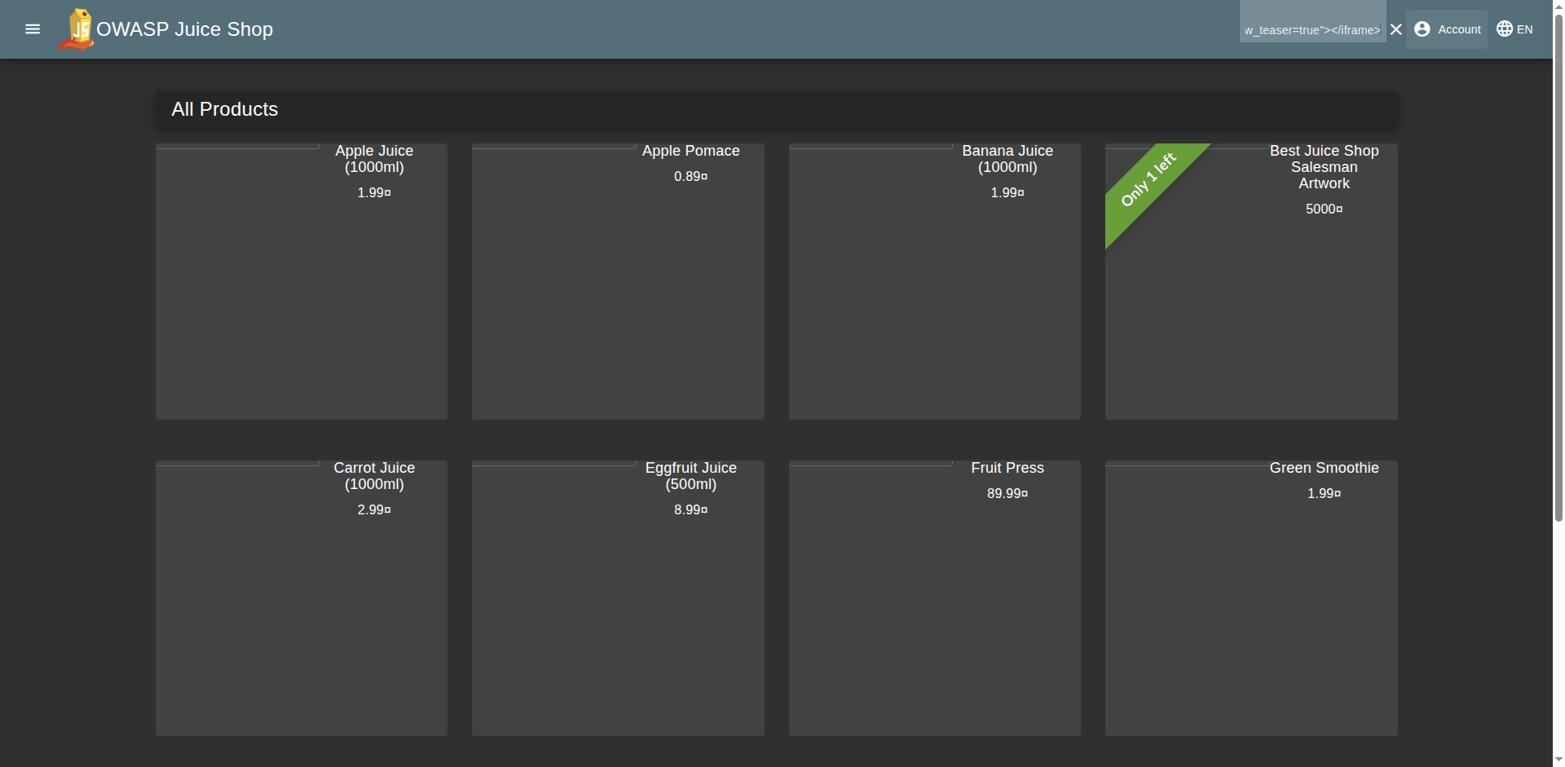Screen dimensions: 1565x767
Task: View the Green Smoothie product
Action: click(1251, 597)
